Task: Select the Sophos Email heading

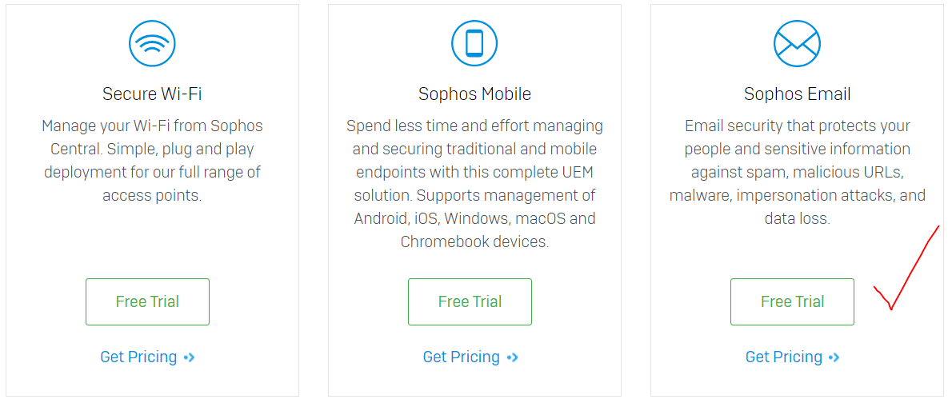Action: pyautogui.click(x=797, y=94)
